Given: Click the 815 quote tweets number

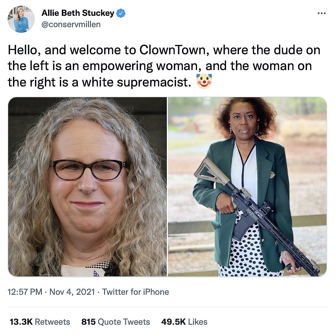Looking at the screenshot, I should coord(88,322).
